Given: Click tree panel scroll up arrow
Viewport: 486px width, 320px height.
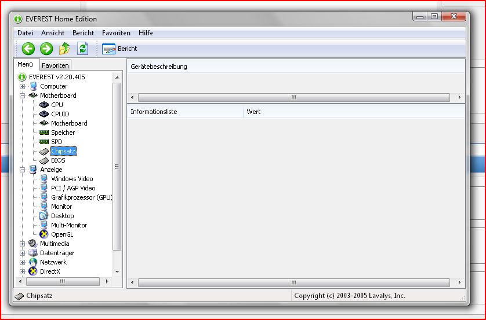Looking at the screenshot, I should pyautogui.click(x=117, y=78).
